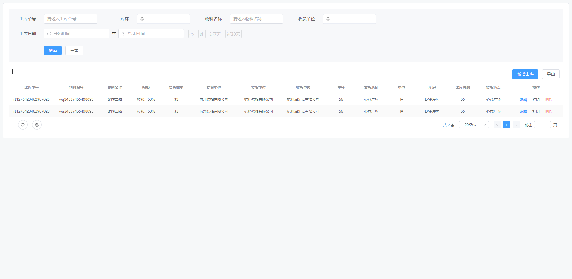Select the 近7天 date range button
Screen dimensions: 572x279
215,34
